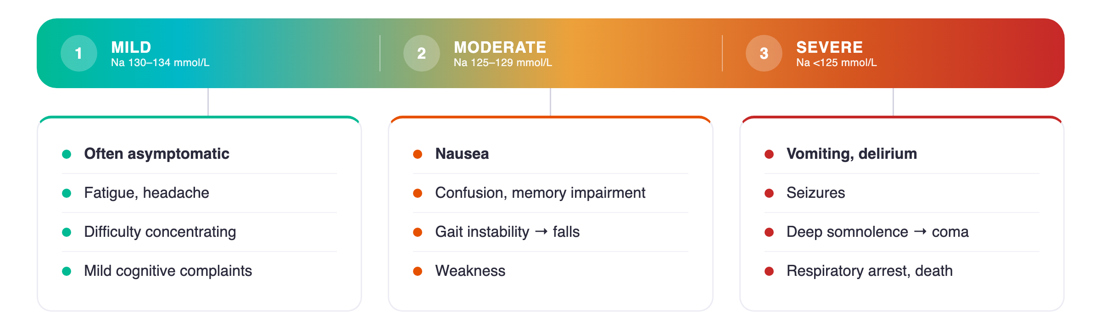Click the arrow in Gait instability row
Screen dimensions: 1100x319
point(542,232)
